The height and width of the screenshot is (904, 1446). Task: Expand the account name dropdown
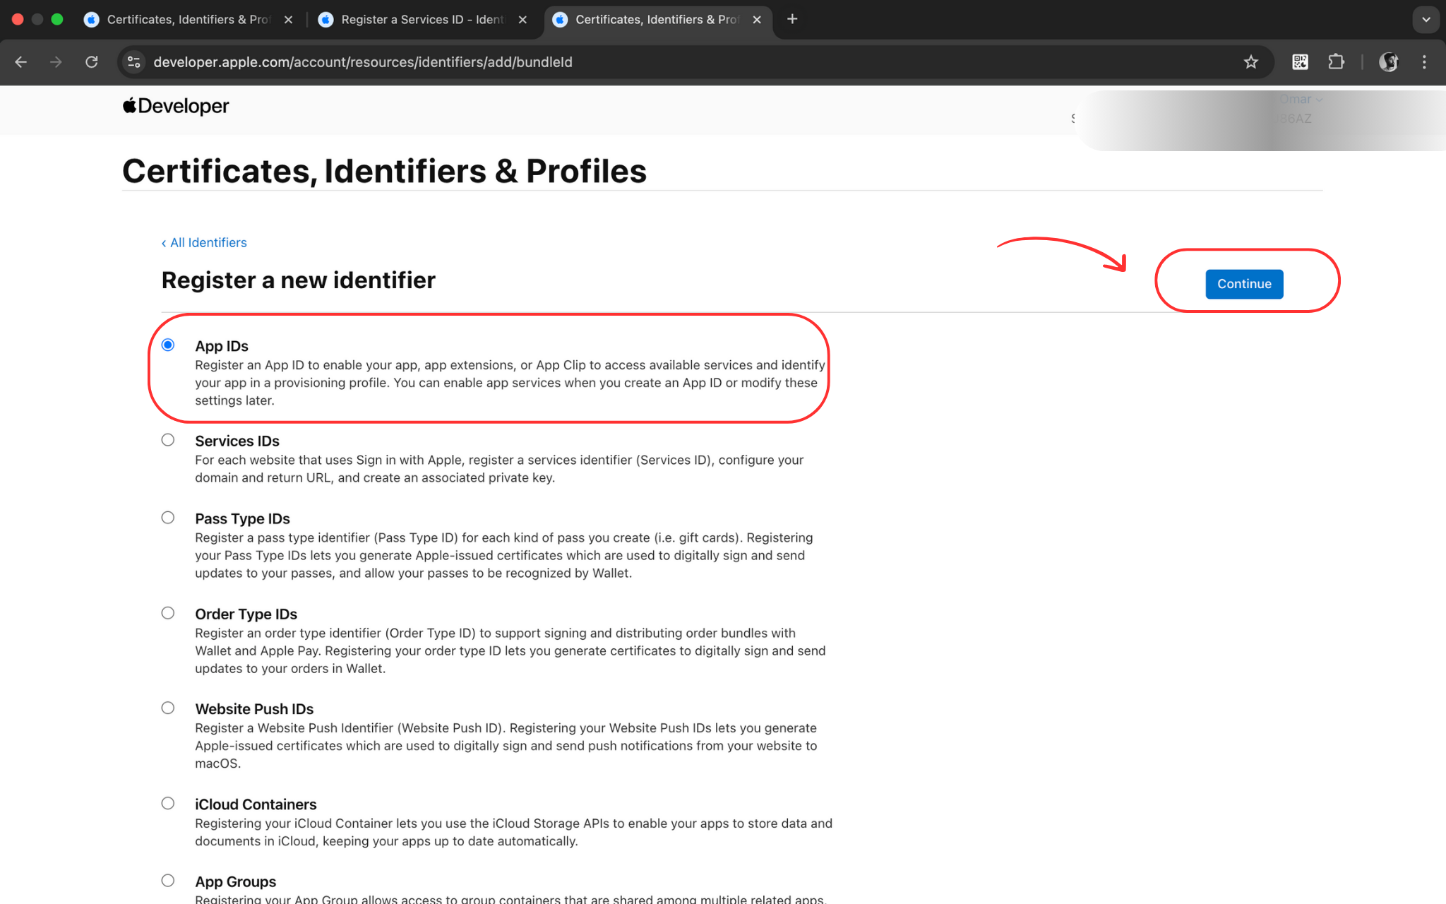click(1301, 100)
